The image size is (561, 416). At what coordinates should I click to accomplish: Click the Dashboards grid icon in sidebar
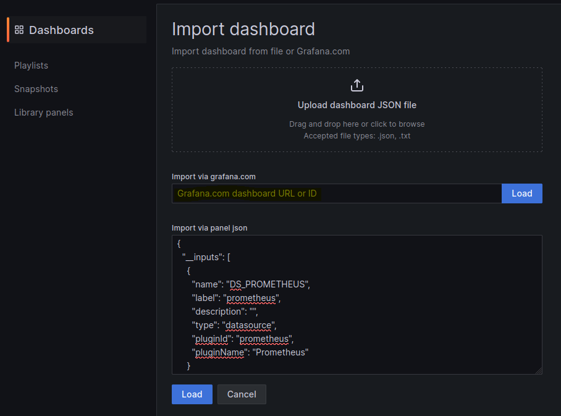point(19,30)
